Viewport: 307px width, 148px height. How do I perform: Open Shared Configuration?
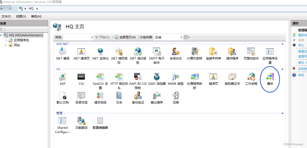62,125
